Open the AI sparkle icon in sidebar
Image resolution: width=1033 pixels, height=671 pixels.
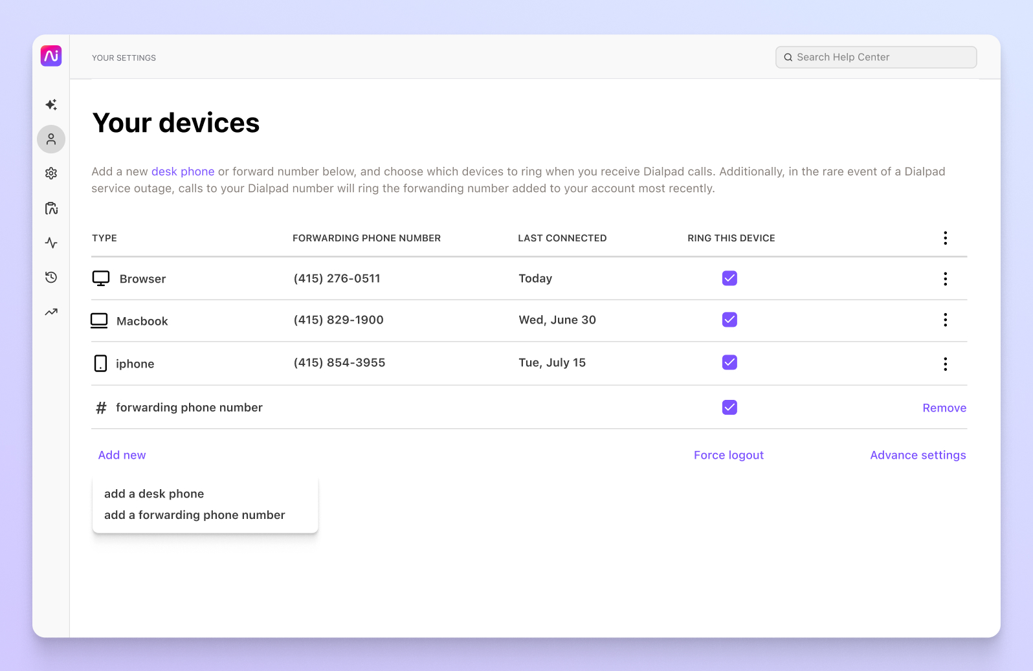51,105
